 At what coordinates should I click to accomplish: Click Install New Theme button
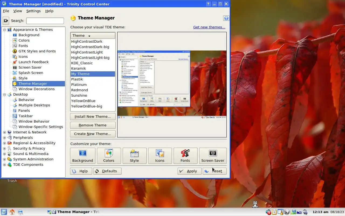93,117
